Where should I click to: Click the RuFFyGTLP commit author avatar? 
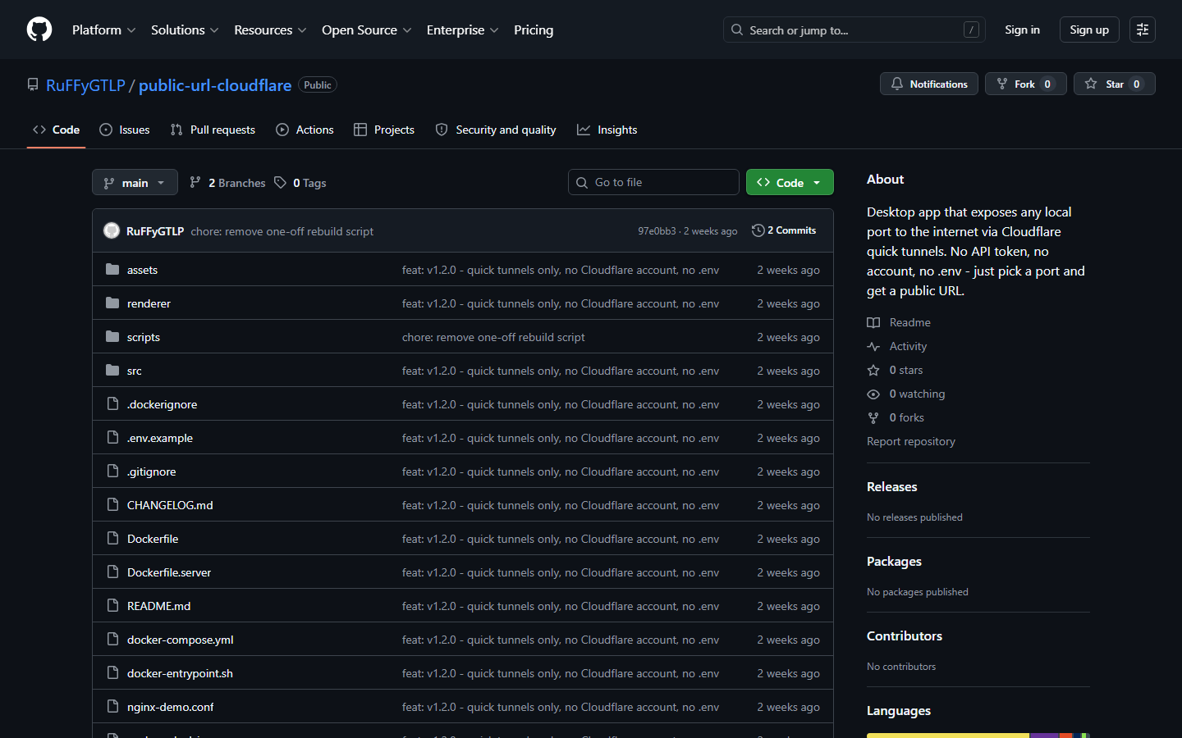[x=112, y=231]
